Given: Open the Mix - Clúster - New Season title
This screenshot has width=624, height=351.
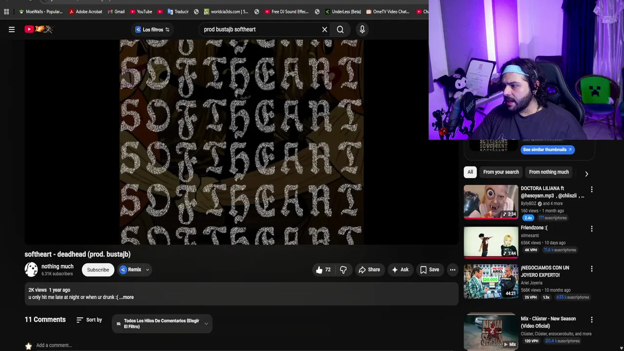Looking at the screenshot, I should pos(548,322).
